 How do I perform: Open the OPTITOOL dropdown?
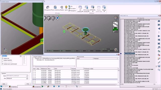[93, 9]
